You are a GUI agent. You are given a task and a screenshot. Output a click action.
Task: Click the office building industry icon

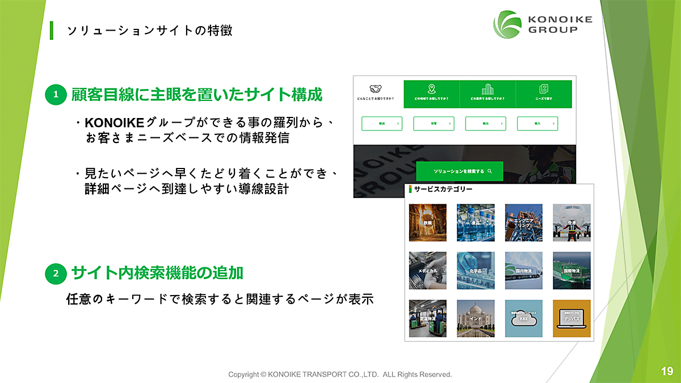[487, 89]
